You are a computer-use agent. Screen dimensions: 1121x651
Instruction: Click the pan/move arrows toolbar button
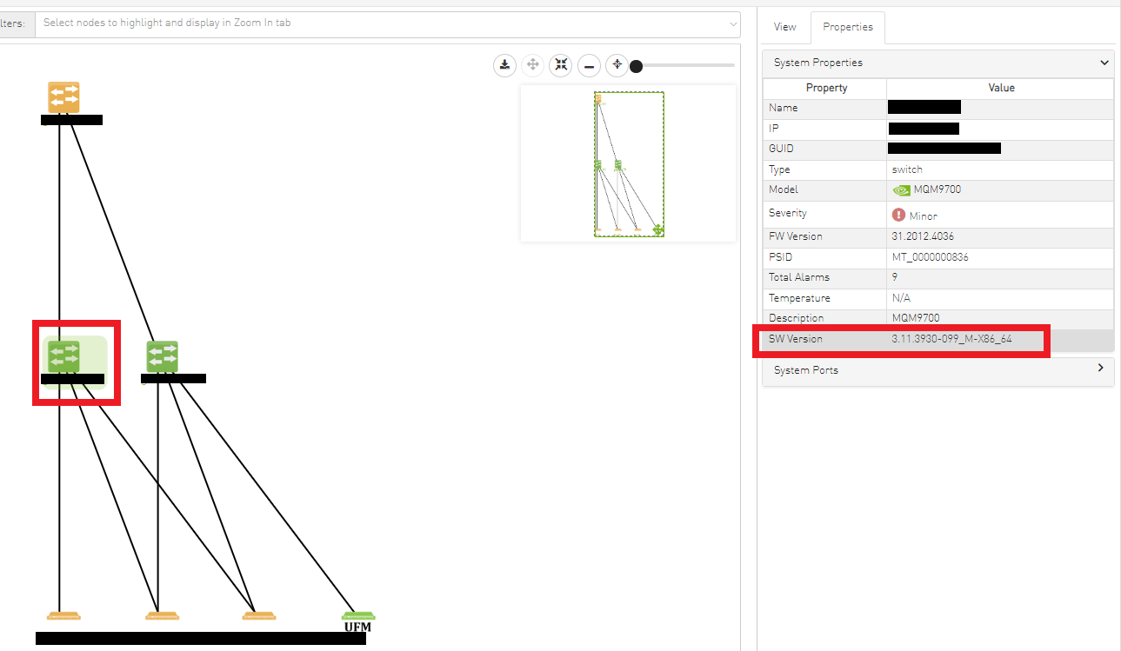(532, 65)
